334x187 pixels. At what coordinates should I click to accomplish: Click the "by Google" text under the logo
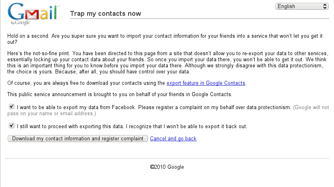21,23
